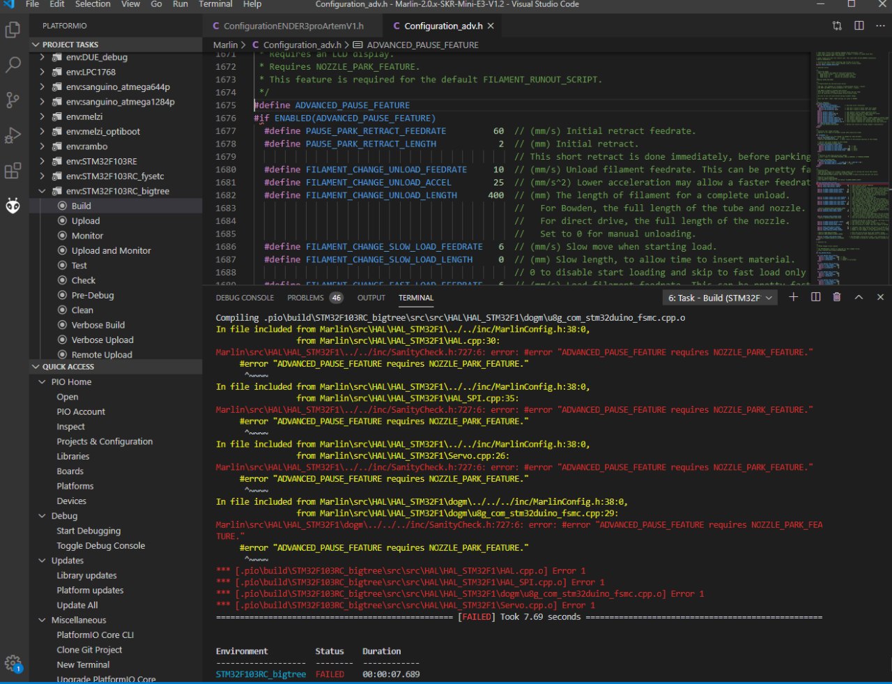Collapse the Debug group
The image size is (892, 684).
click(x=43, y=515)
